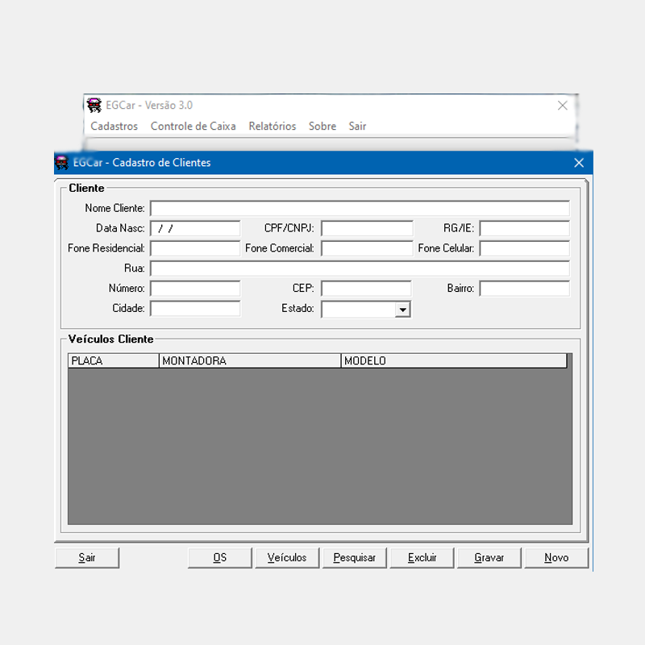The image size is (645, 645).
Task: Click the OS button
Action: pos(219,558)
